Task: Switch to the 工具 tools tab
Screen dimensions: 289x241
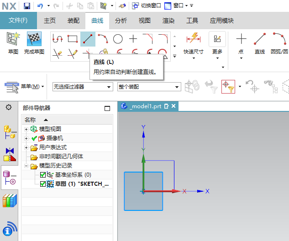Action: click(x=192, y=21)
